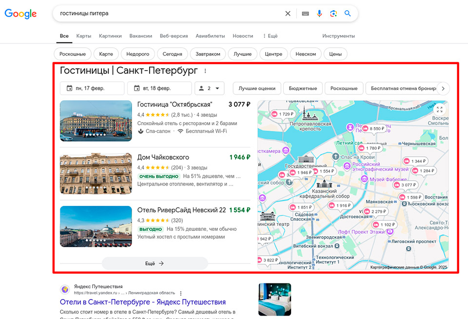The width and height of the screenshot is (468, 319).
Task: Switch to the Картинки tab
Action: pyautogui.click(x=110, y=36)
